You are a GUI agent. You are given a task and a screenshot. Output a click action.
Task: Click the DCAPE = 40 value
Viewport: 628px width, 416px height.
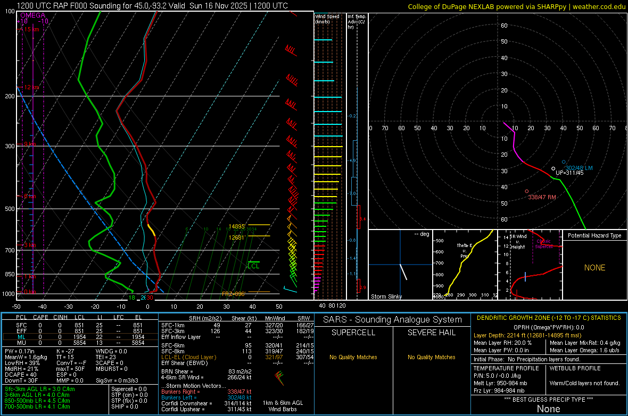click(21, 375)
